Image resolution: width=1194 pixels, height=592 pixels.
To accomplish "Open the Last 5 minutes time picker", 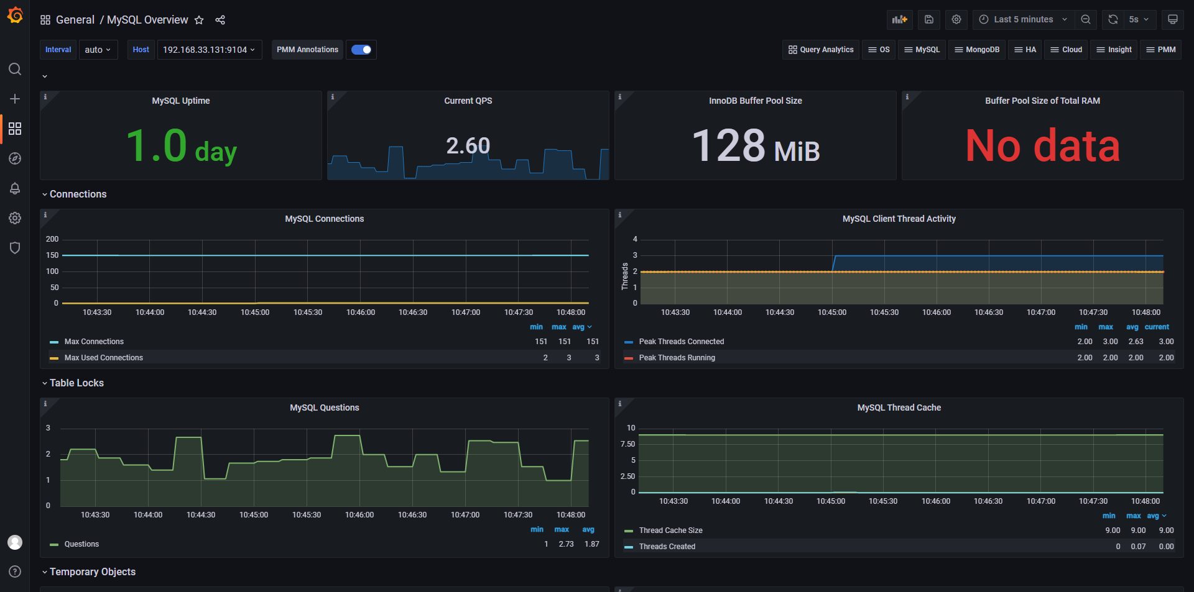I will click(x=1023, y=19).
